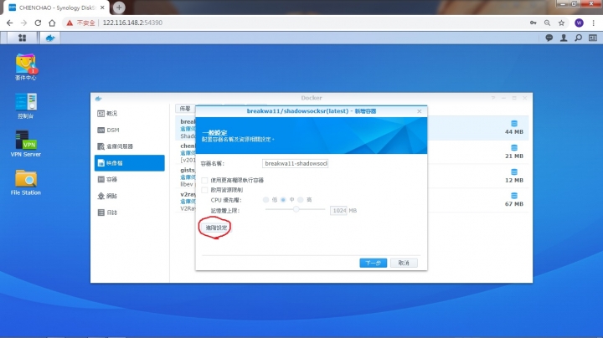Click the container name input field
This screenshot has height=338, width=603.
pyautogui.click(x=295, y=164)
